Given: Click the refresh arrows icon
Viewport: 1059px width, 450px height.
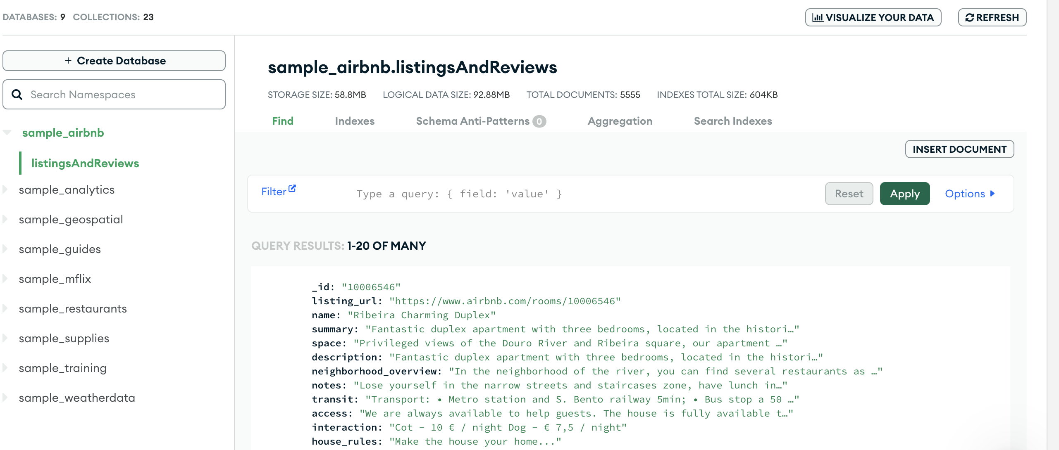Looking at the screenshot, I should coord(969,18).
